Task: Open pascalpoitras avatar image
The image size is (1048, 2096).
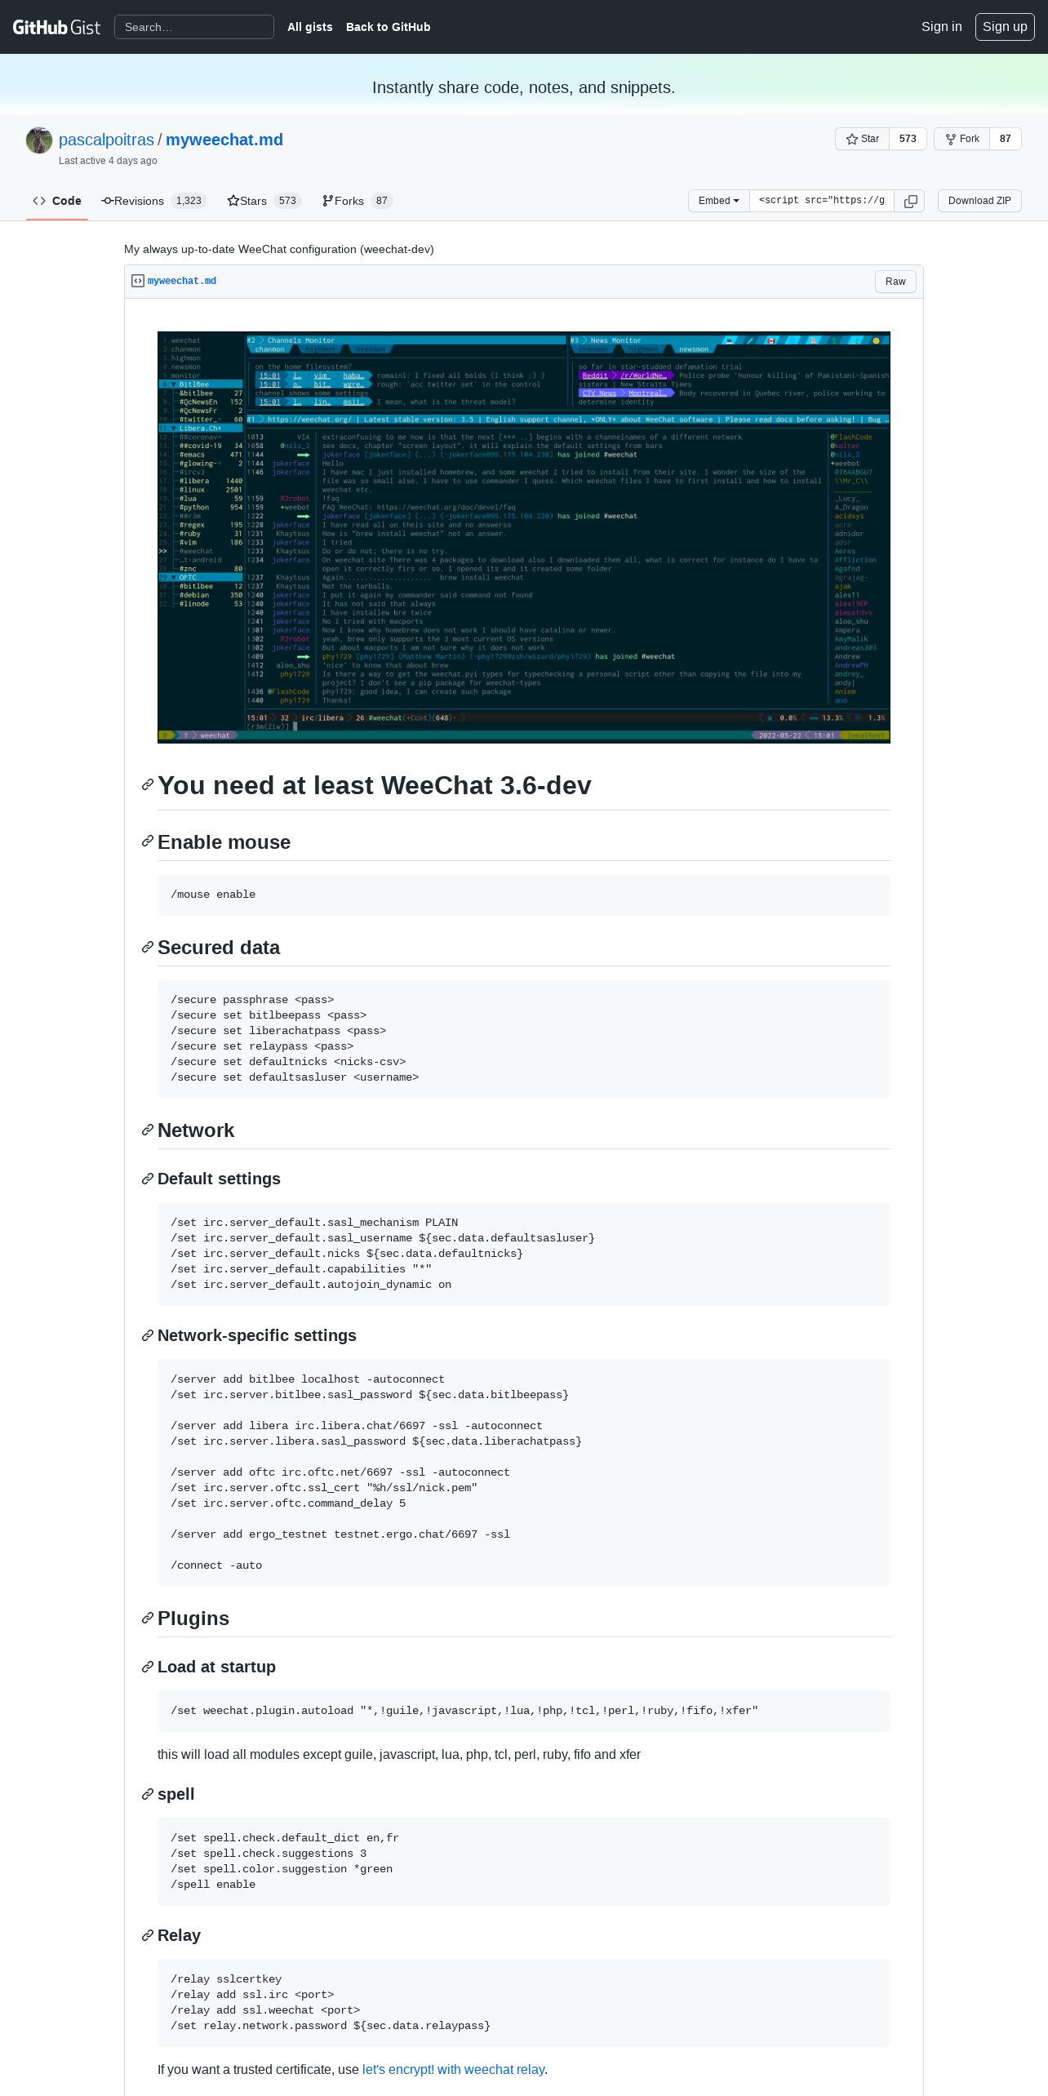Action: pyautogui.click(x=39, y=140)
